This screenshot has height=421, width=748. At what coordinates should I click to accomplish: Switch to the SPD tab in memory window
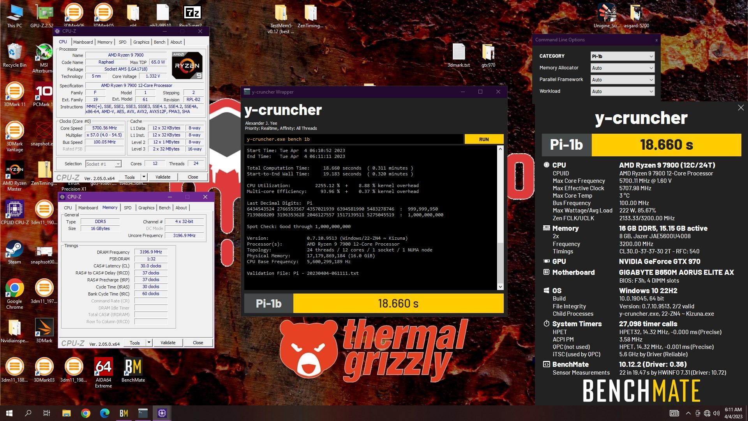(x=127, y=208)
